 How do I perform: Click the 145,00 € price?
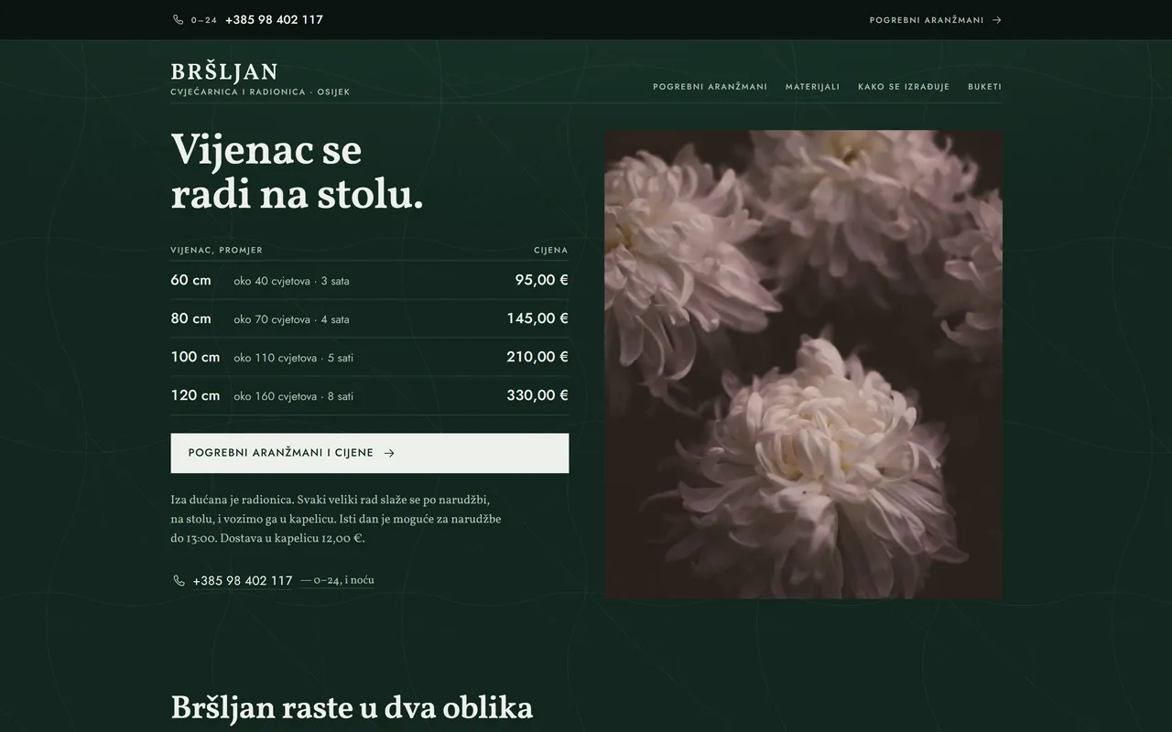(x=537, y=318)
